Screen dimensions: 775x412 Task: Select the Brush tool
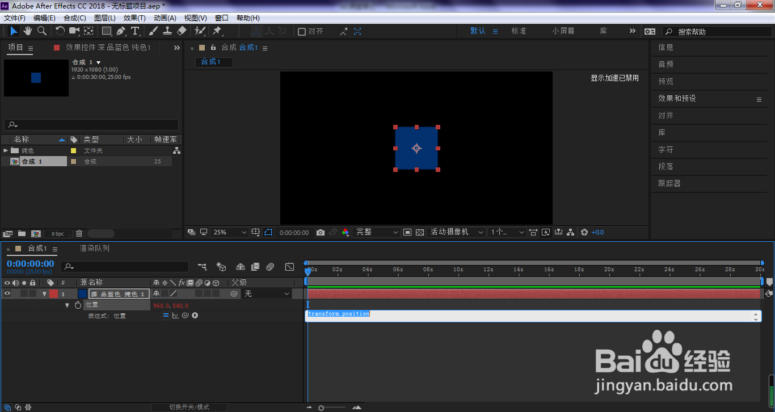click(x=154, y=31)
